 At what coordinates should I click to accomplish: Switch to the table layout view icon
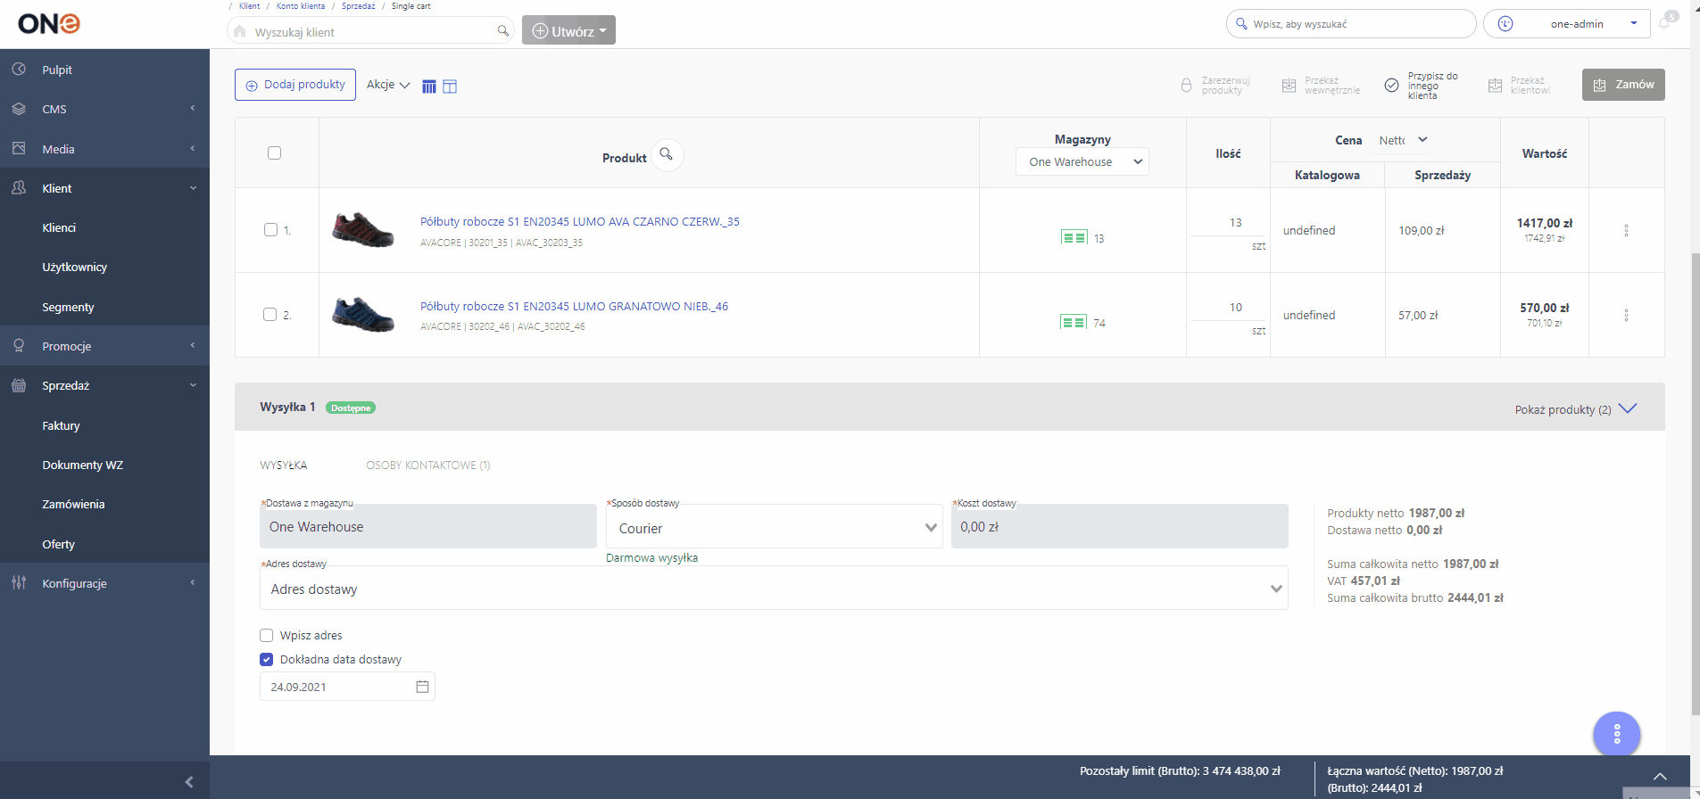[450, 86]
